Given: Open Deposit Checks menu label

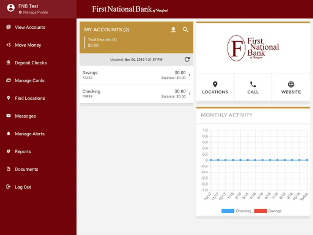Looking at the screenshot, I should [x=31, y=63].
